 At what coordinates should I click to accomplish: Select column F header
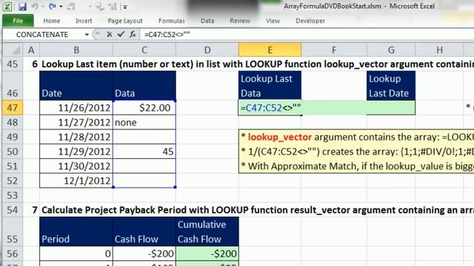[334, 50]
